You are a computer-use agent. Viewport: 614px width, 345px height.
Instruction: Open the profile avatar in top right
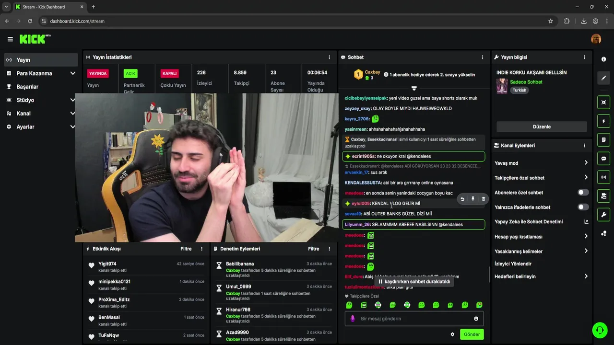click(x=596, y=39)
